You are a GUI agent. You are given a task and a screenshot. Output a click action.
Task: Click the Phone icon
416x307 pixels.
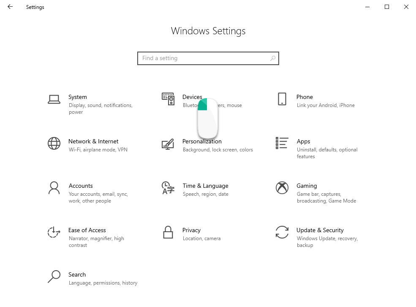click(282, 99)
